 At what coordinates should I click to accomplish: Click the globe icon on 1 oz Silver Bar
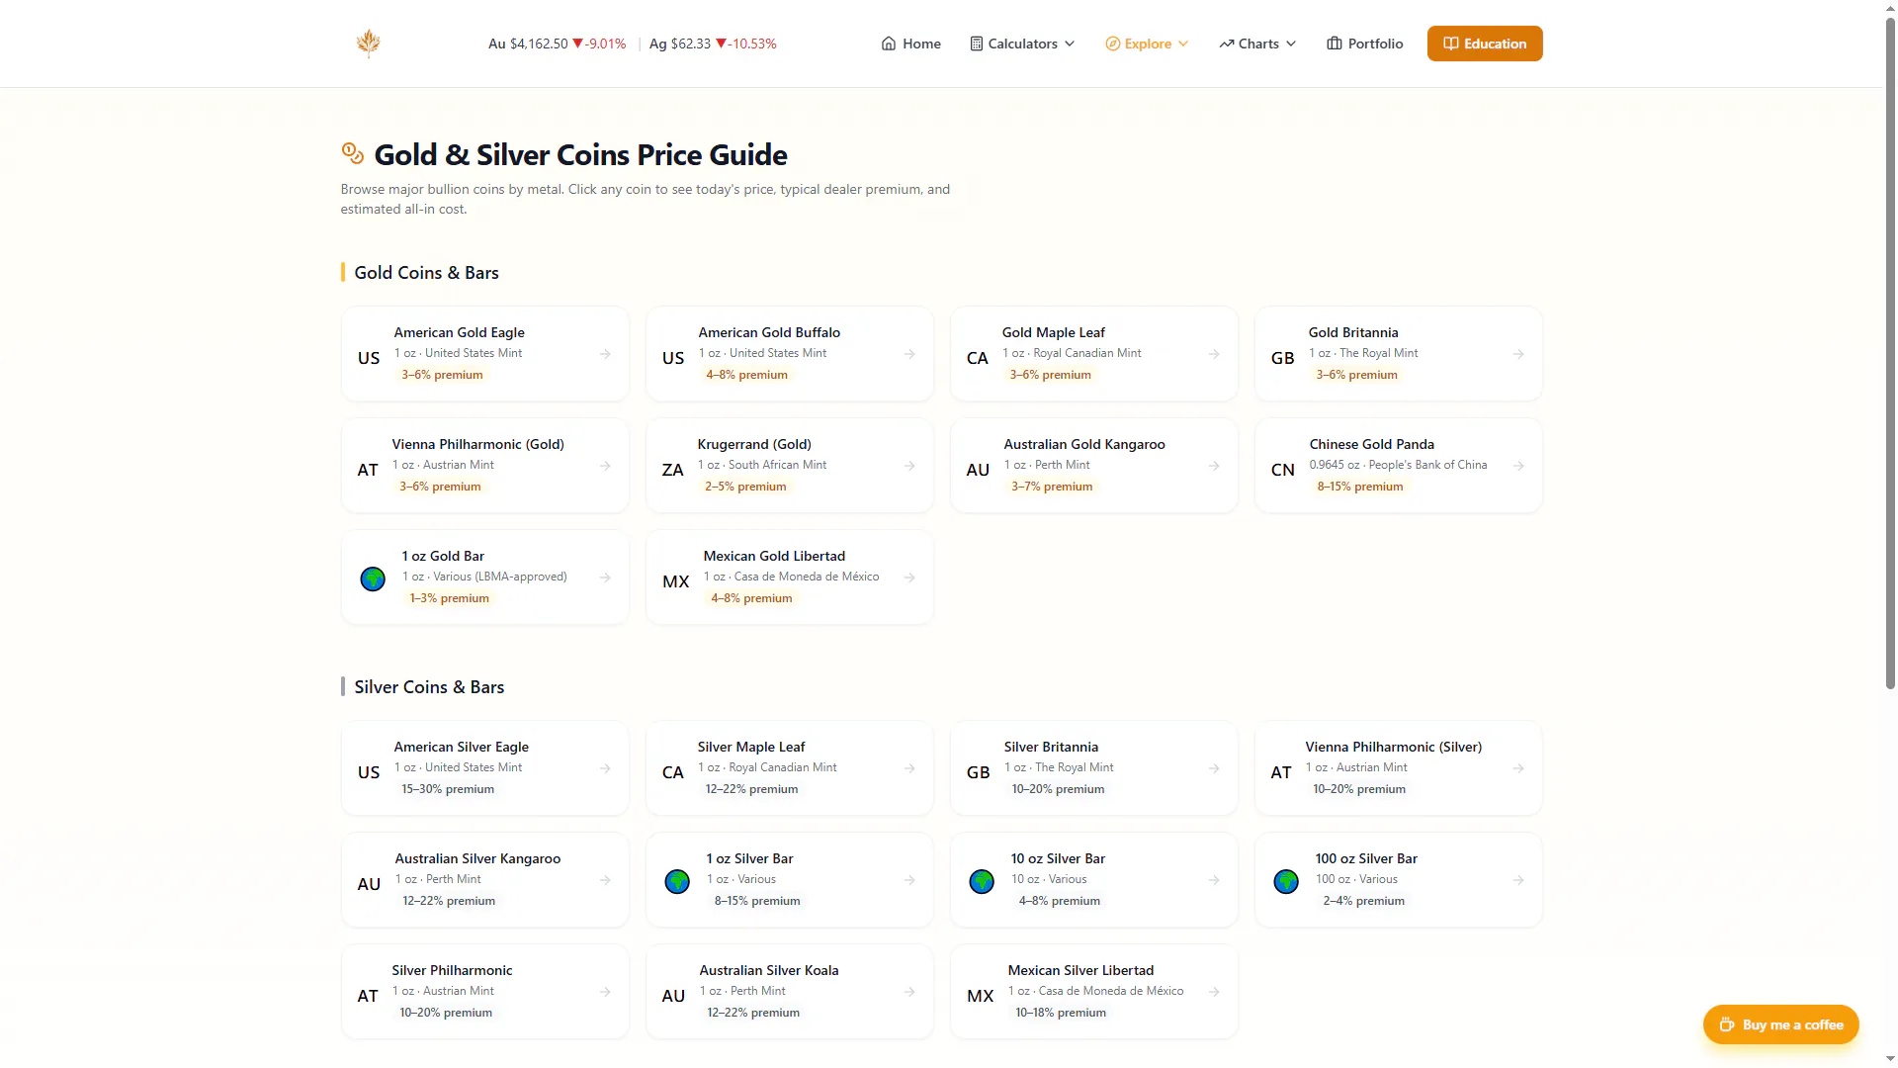677,881
